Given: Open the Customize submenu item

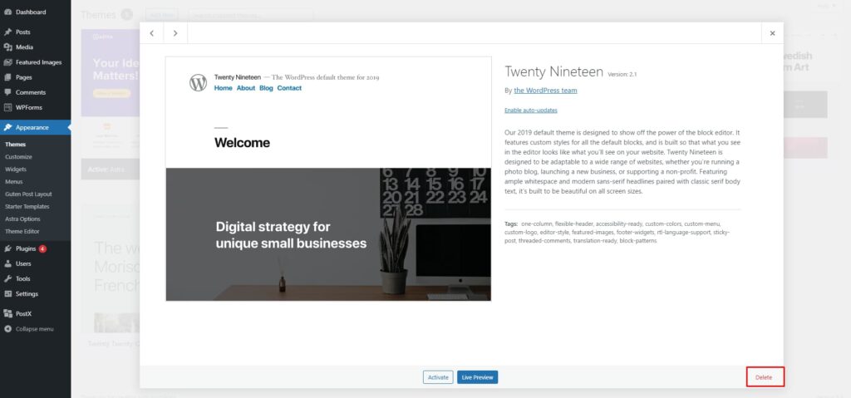Looking at the screenshot, I should (18, 157).
